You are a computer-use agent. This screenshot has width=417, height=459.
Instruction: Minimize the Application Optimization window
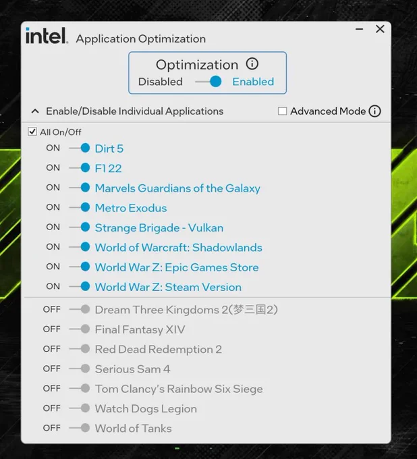point(360,29)
